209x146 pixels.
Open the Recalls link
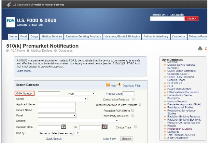pos(172,126)
